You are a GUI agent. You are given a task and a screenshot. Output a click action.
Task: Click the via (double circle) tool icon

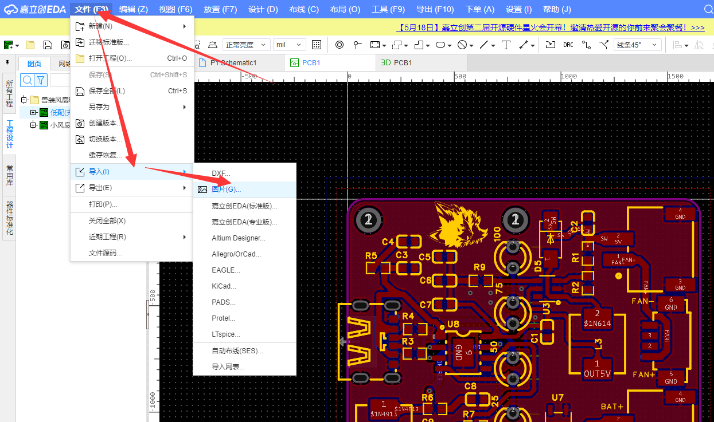(x=340, y=45)
